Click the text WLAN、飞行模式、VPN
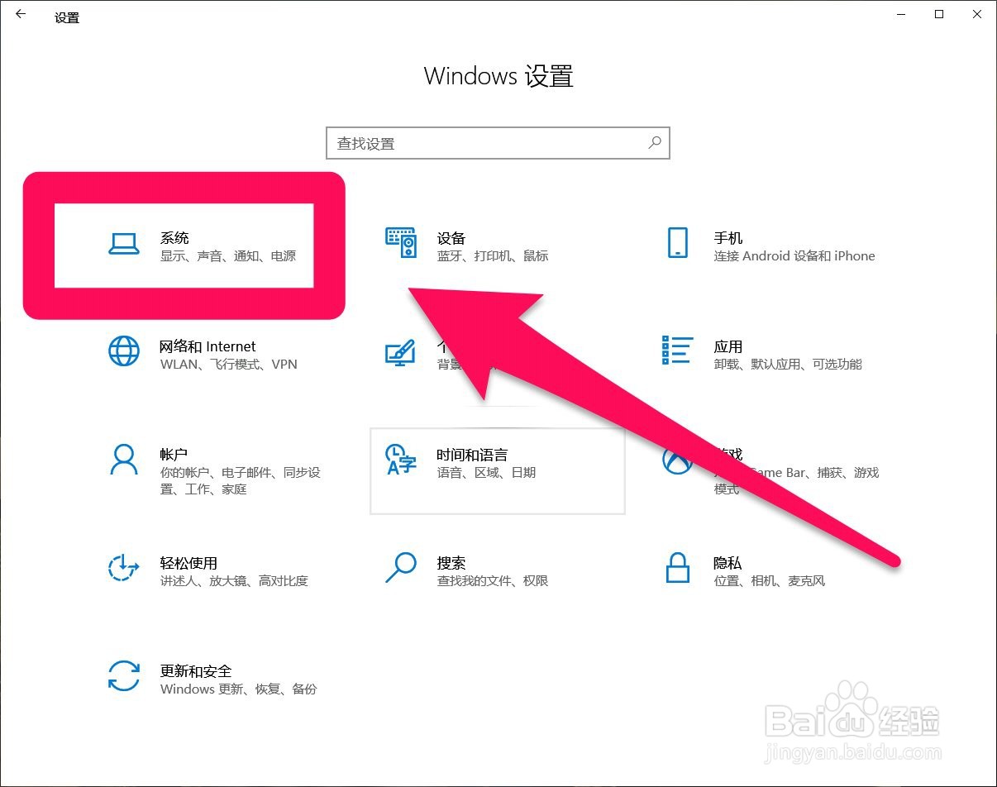 pyautogui.click(x=228, y=365)
